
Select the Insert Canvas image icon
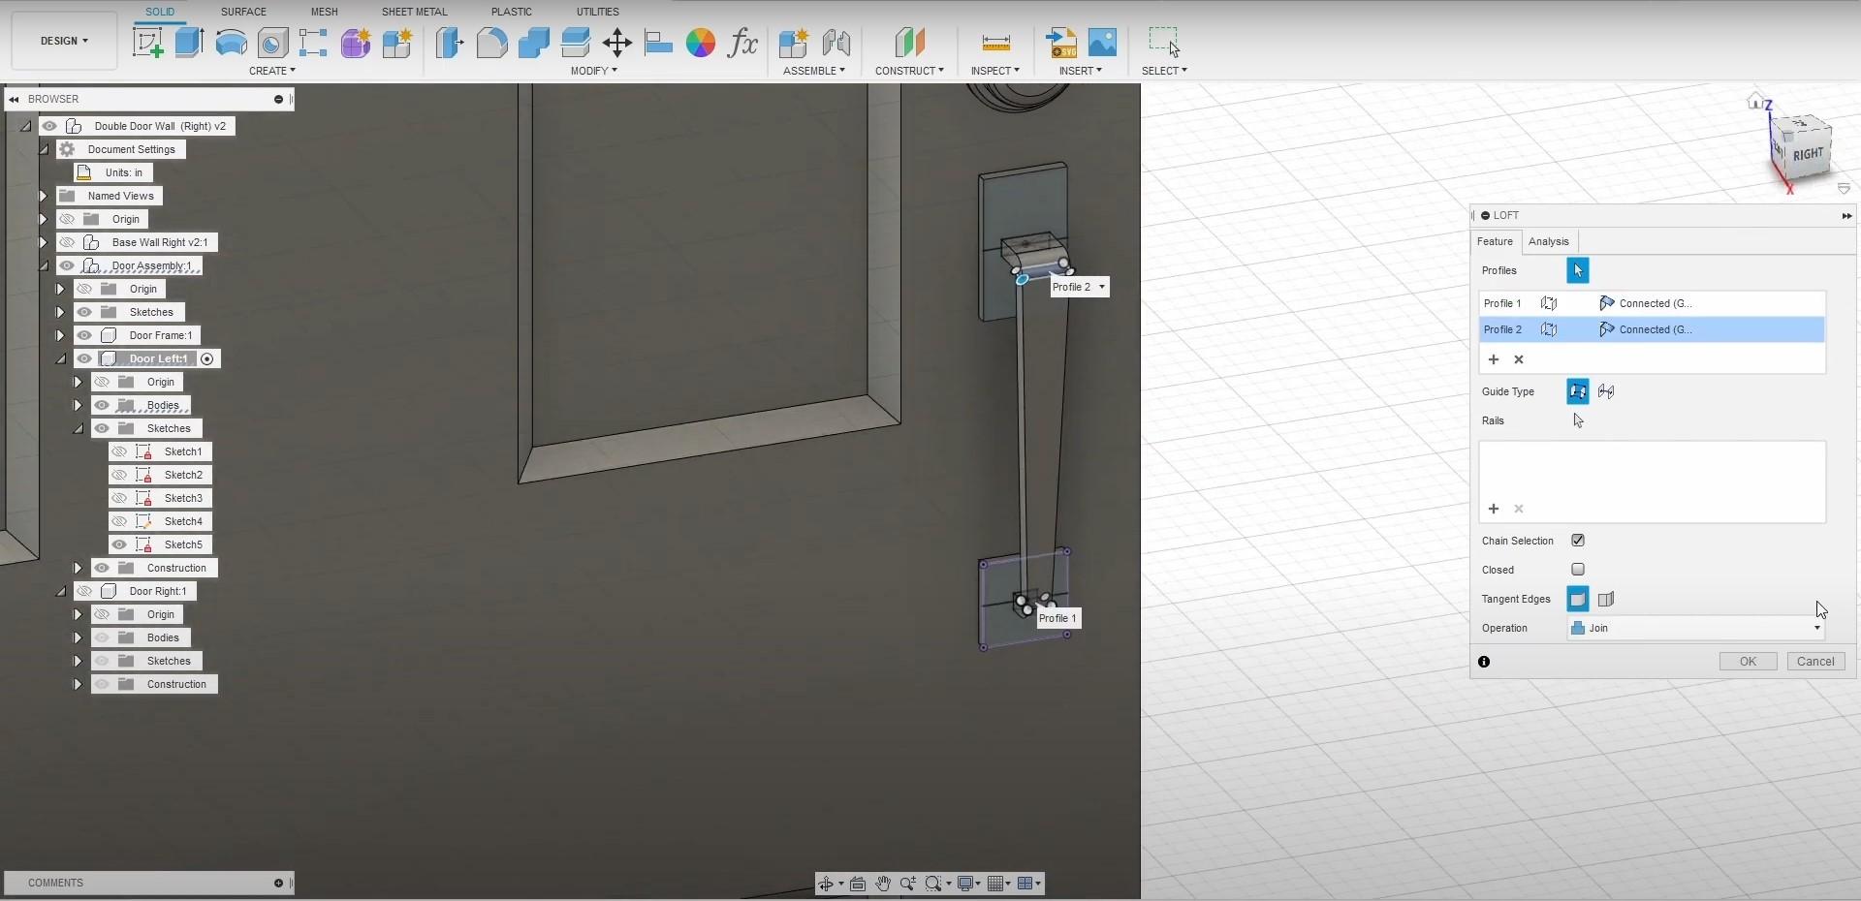[1102, 43]
